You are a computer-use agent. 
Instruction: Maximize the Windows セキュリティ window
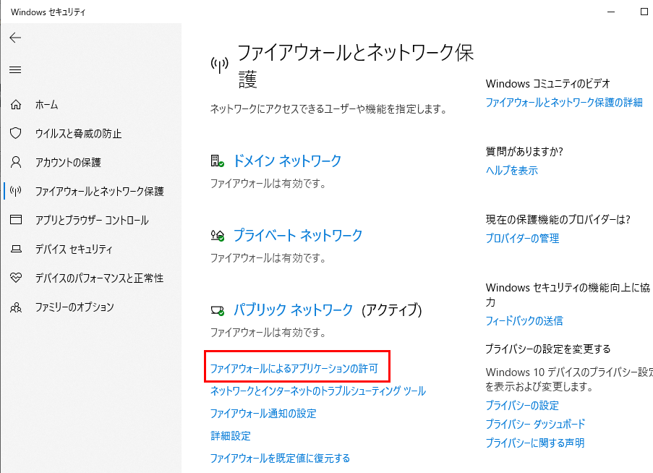(644, 12)
